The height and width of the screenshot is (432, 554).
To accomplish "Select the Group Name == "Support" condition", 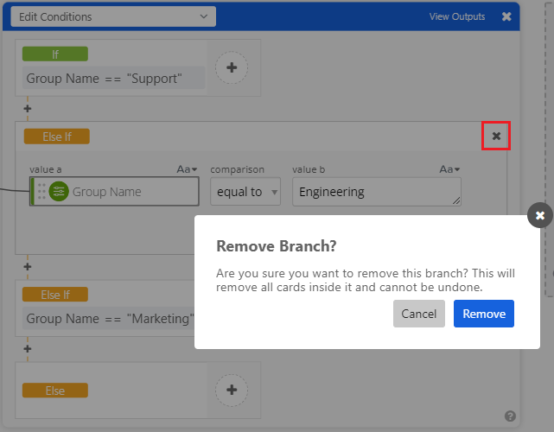I will pos(113,78).
